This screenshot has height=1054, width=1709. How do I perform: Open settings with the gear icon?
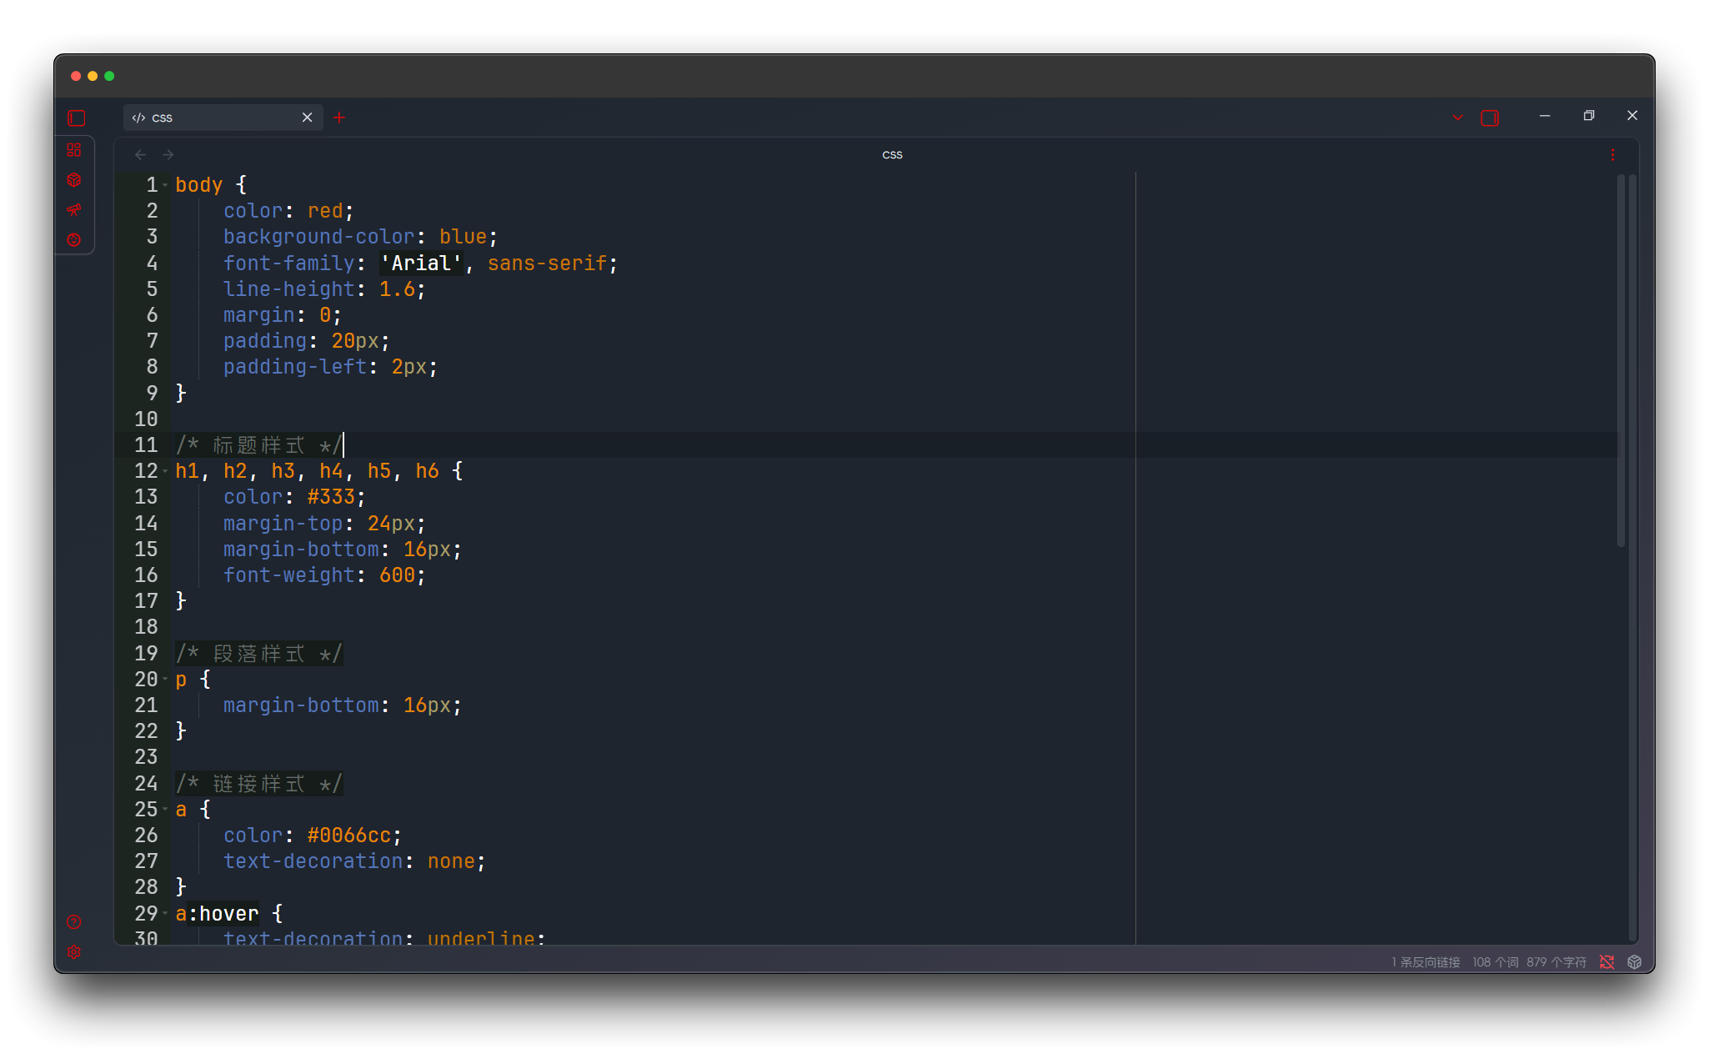pos(74,951)
